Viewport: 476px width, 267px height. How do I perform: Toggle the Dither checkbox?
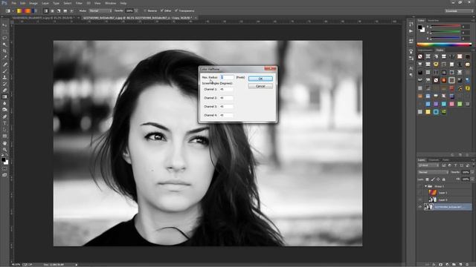(x=161, y=11)
